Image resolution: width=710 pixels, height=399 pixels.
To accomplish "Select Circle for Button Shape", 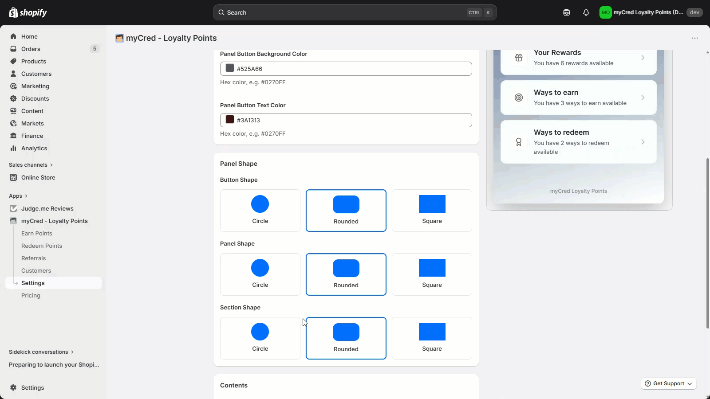I will tap(260, 210).
